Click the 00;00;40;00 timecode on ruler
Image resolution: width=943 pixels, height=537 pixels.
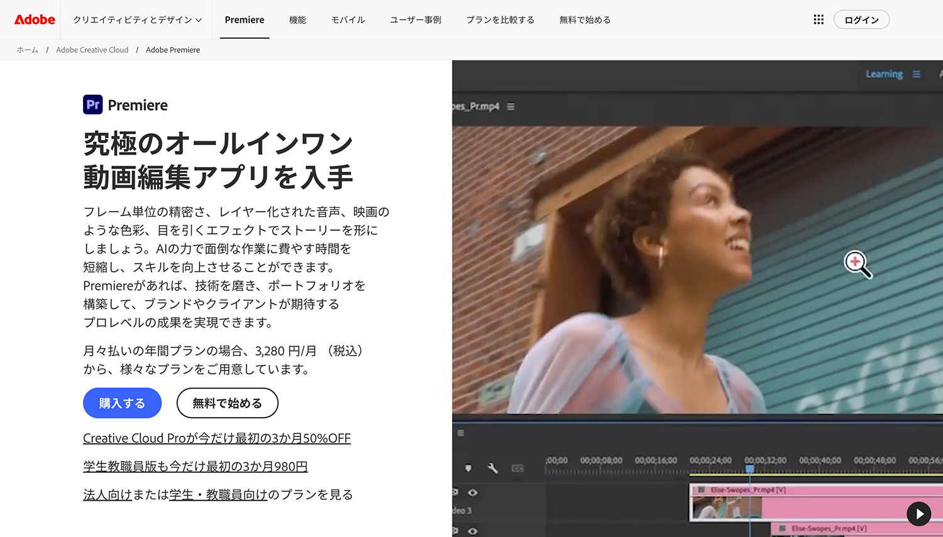point(820,460)
